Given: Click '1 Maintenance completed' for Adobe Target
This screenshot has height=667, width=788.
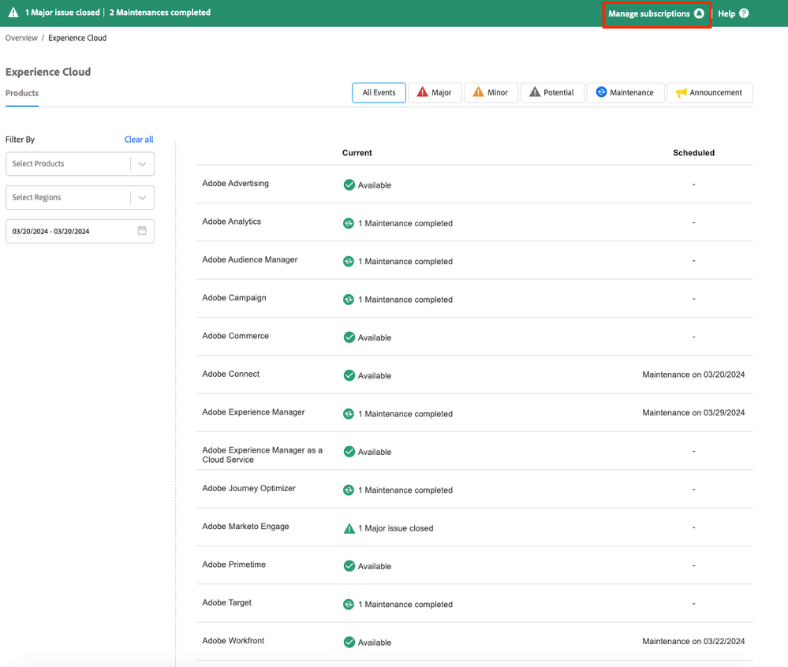Looking at the screenshot, I should click(x=405, y=605).
